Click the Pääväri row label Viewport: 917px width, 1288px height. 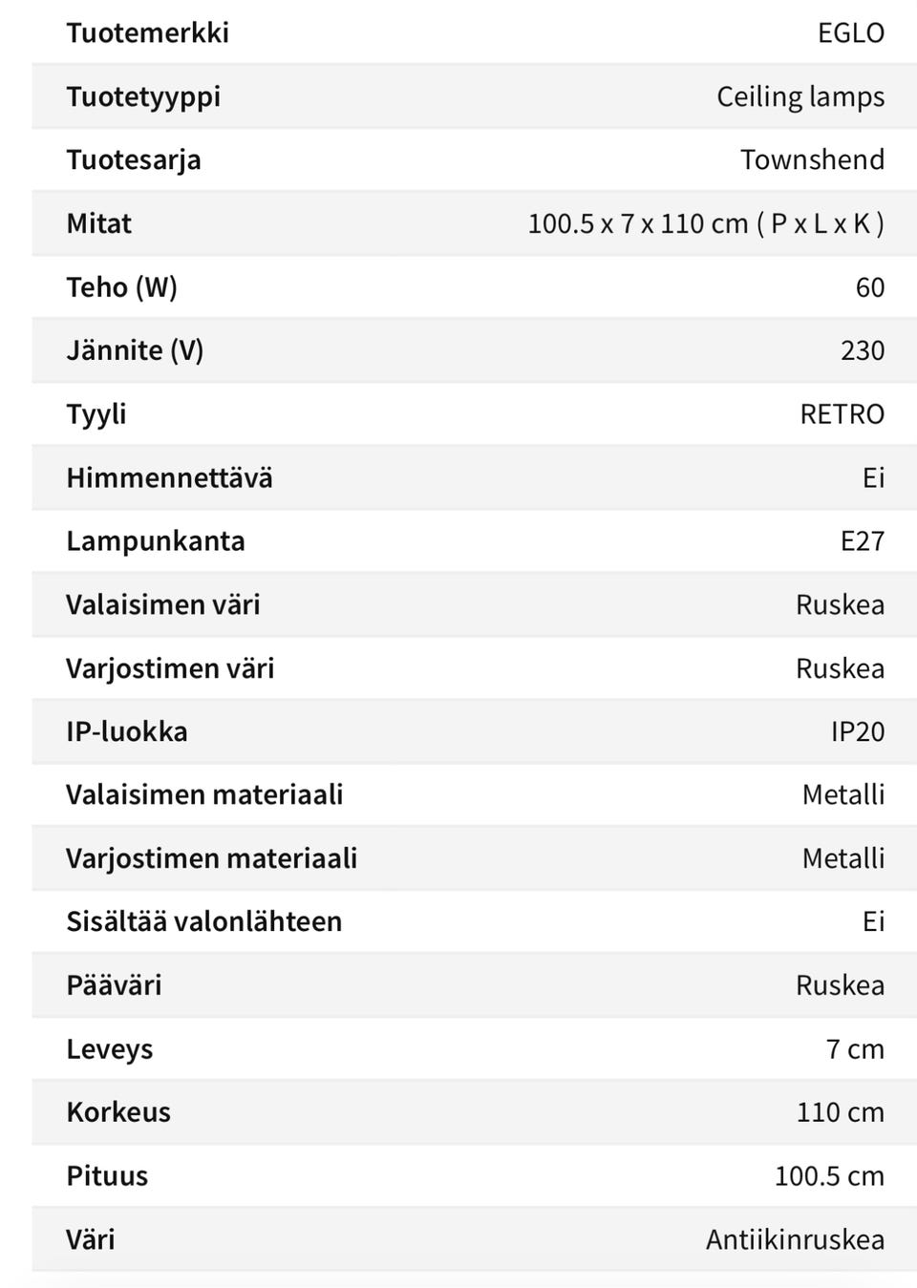pos(114,985)
